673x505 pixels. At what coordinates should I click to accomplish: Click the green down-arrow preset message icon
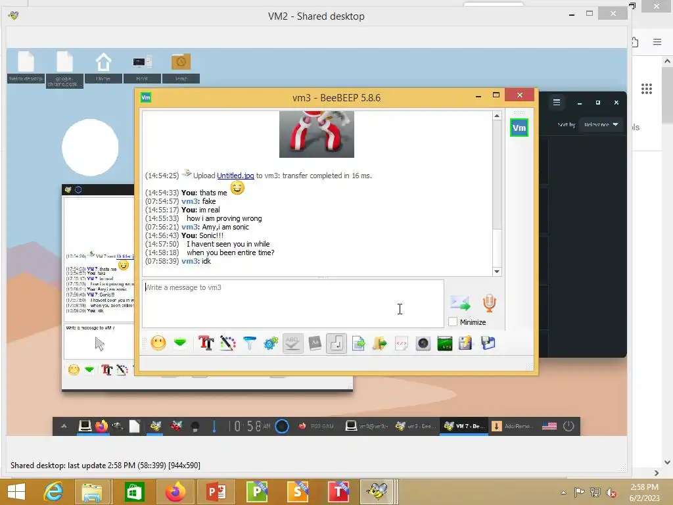point(180,343)
